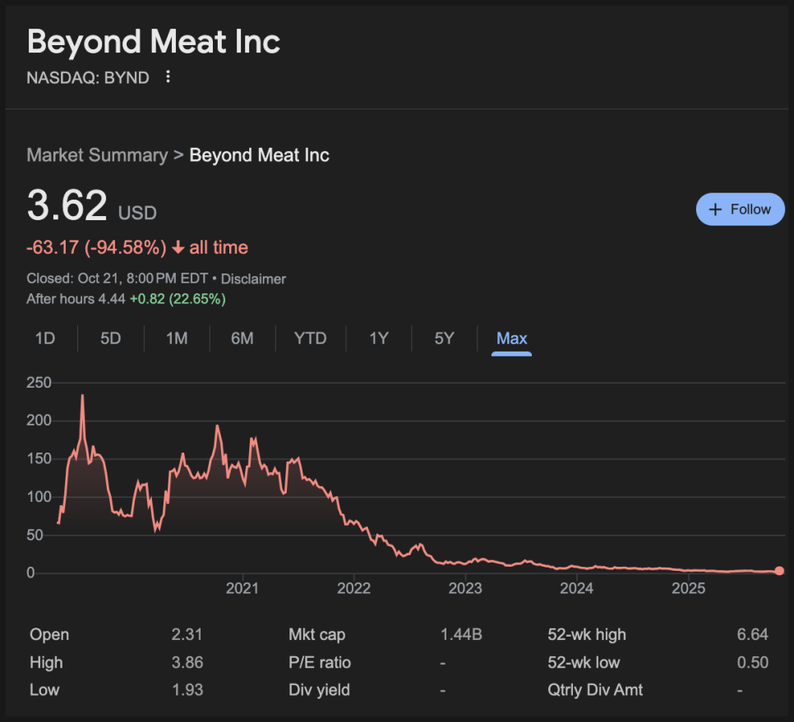Open the Market Summary breadcrumb link
794x722 pixels.
97,155
